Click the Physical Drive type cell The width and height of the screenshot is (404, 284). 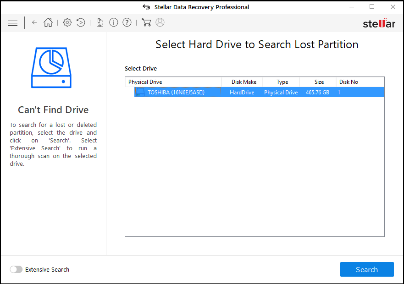coord(281,93)
